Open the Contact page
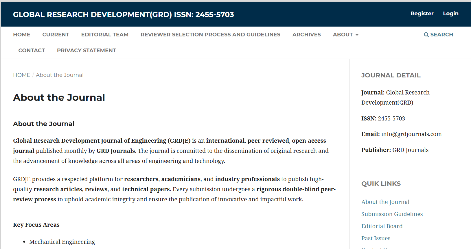Image resolution: width=471 pixels, height=249 pixels. pos(32,51)
